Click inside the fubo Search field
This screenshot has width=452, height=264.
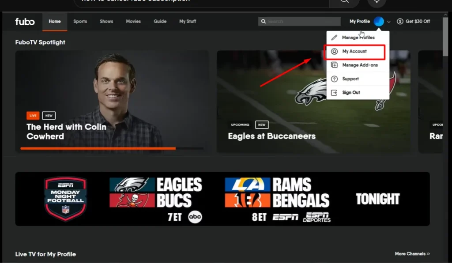[x=299, y=21]
